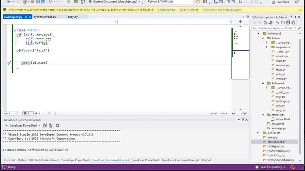Save all files with the double-disk icon
The height and width of the screenshot is (171, 305).
pyautogui.click(x=43, y=2)
